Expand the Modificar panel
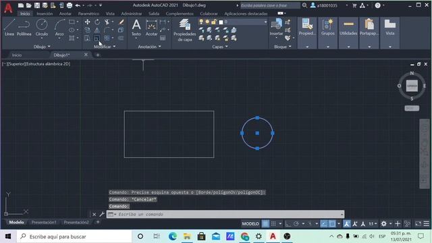 tap(105, 47)
